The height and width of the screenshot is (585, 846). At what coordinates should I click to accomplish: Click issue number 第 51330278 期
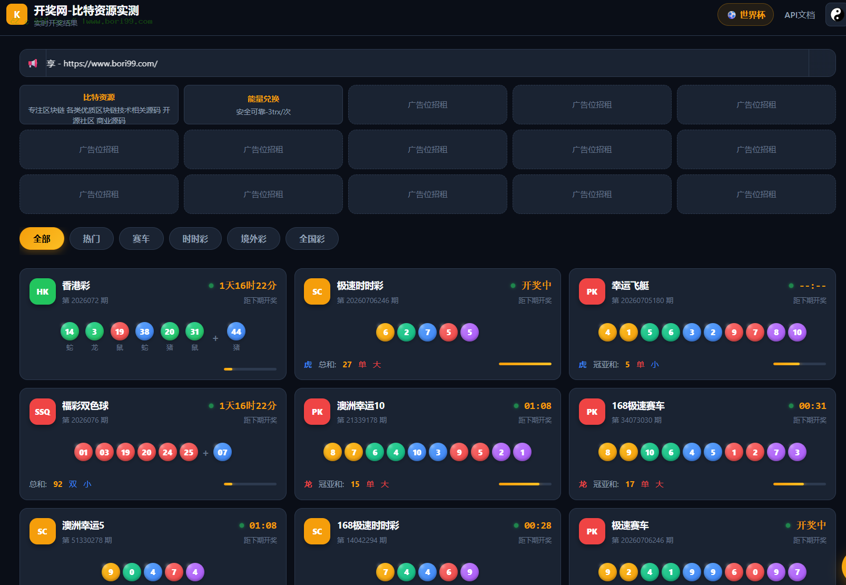pyautogui.click(x=87, y=540)
